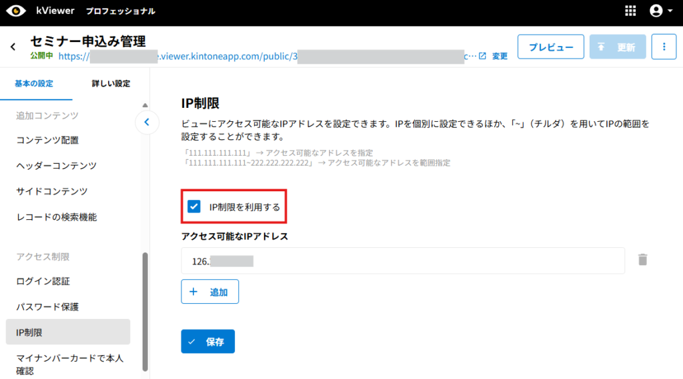This screenshot has height=379, width=683.
Task: Select the 基本の設定 tab
Action: tap(34, 83)
